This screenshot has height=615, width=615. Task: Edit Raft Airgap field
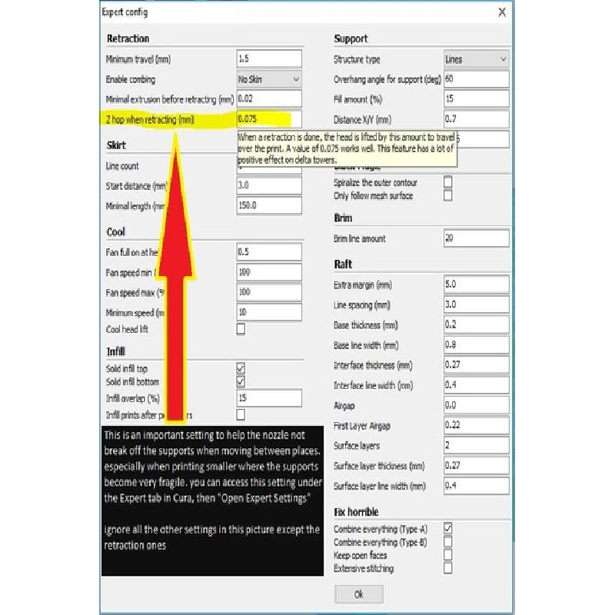tap(477, 405)
